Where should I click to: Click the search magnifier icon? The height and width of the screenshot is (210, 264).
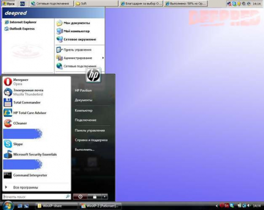[68, 197]
